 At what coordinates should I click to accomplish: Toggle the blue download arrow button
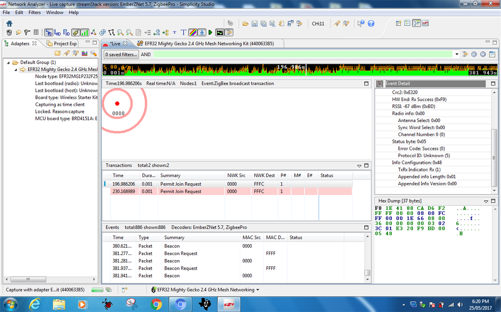[202, 32]
